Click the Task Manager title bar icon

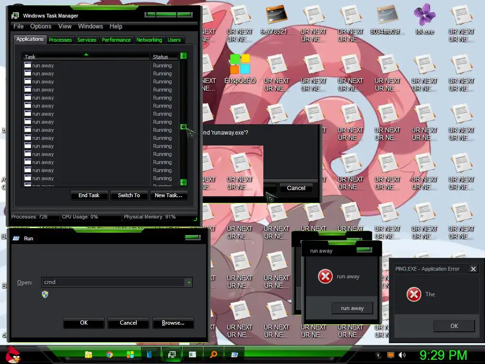[15, 16]
